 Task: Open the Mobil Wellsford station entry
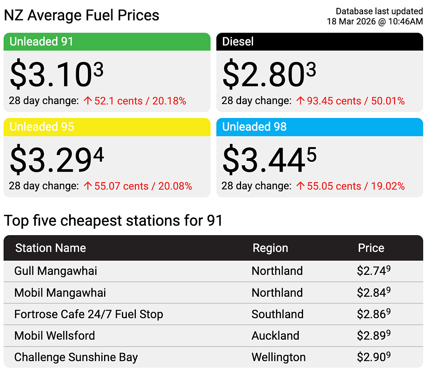[x=213, y=336]
